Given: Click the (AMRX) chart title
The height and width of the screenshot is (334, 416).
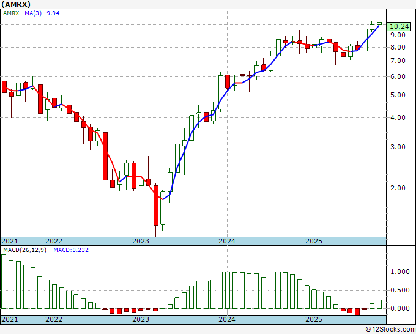Looking at the screenshot, I should (16, 4).
